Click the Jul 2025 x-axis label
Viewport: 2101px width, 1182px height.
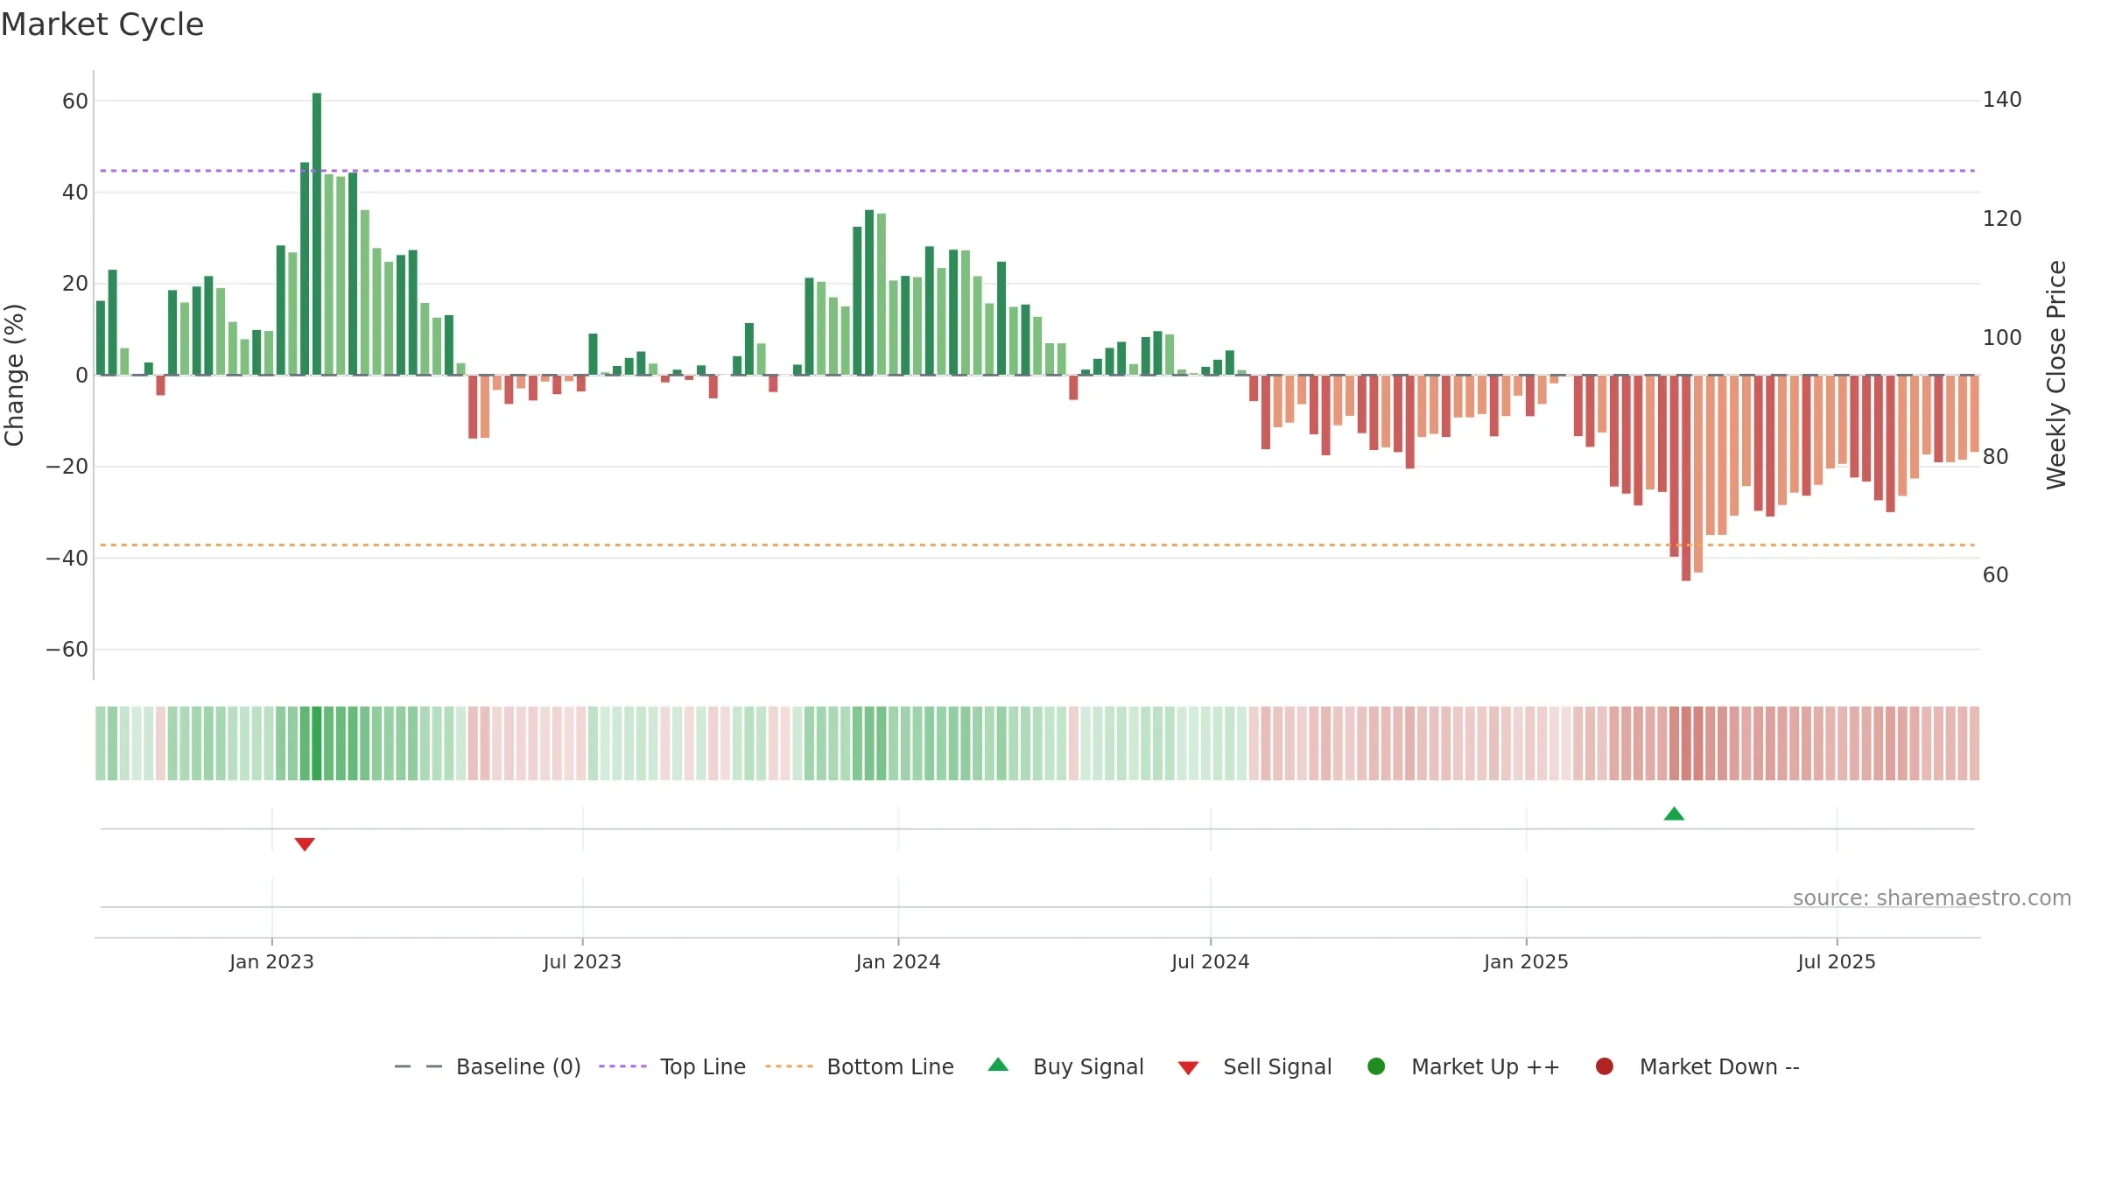(1837, 961)
